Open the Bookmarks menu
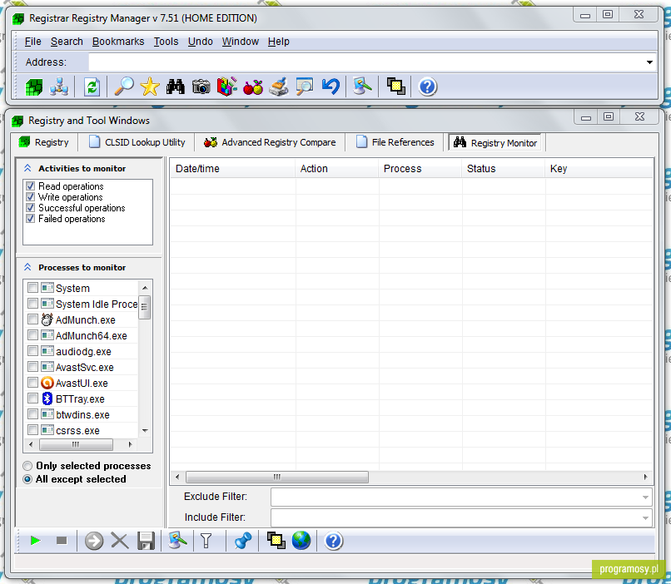 click(x=118, y=42)
